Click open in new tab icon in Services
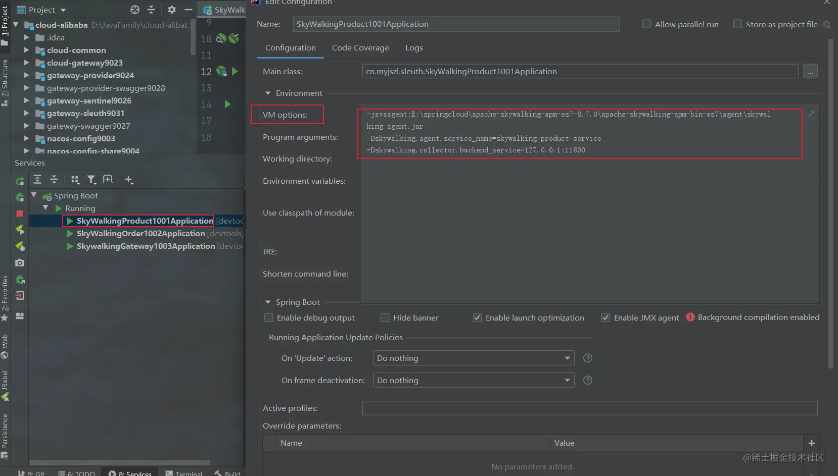The height and width of the screenshot is (476, 838). point(108,179)
